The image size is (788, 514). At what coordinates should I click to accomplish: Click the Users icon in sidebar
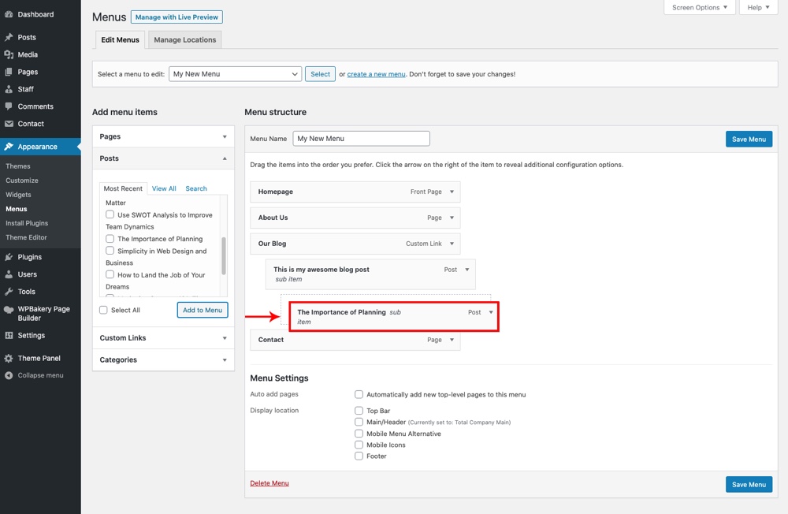coord(9,274)
